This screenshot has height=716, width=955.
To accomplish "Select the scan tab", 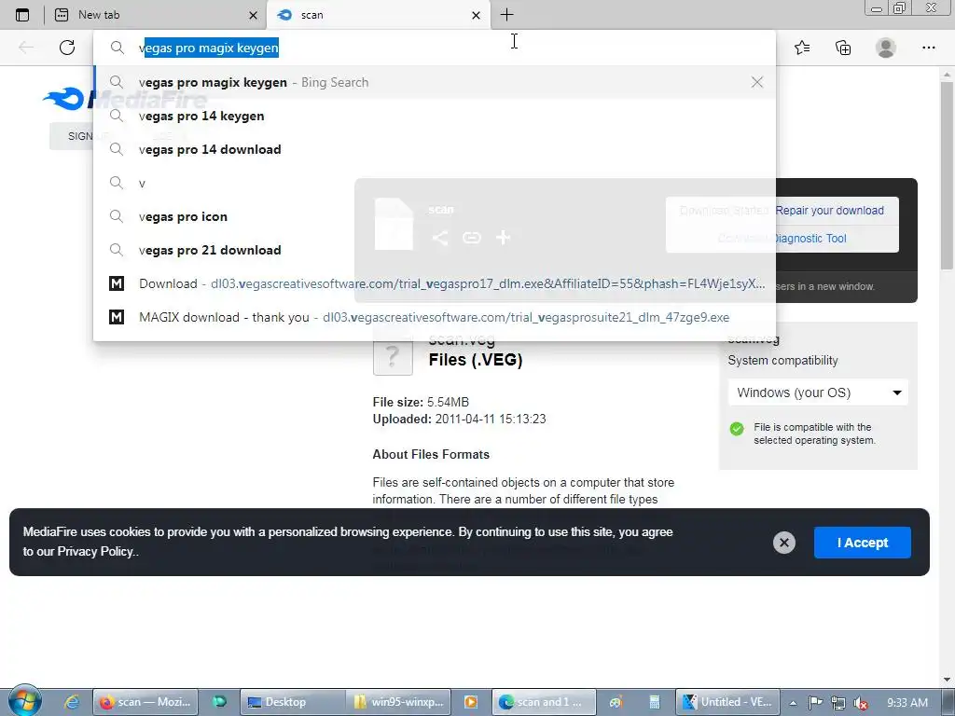I will [x=378, y=15].
